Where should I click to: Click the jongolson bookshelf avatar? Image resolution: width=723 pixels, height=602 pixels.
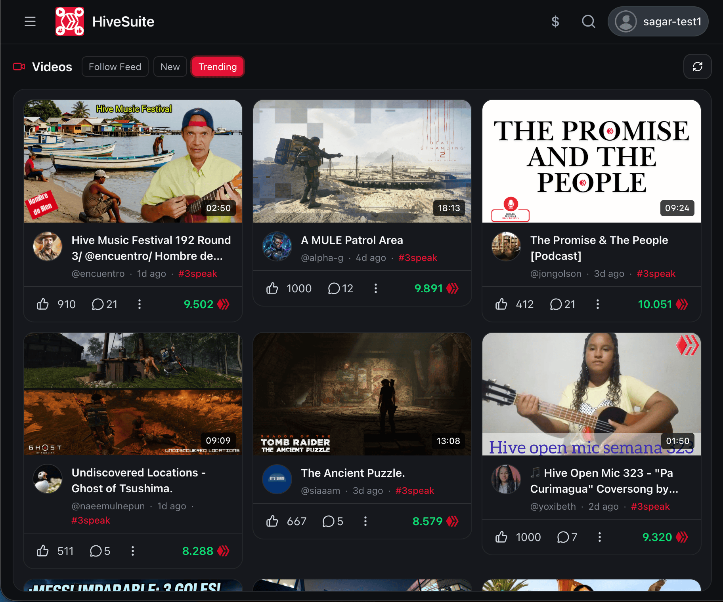tap(506, 246)
